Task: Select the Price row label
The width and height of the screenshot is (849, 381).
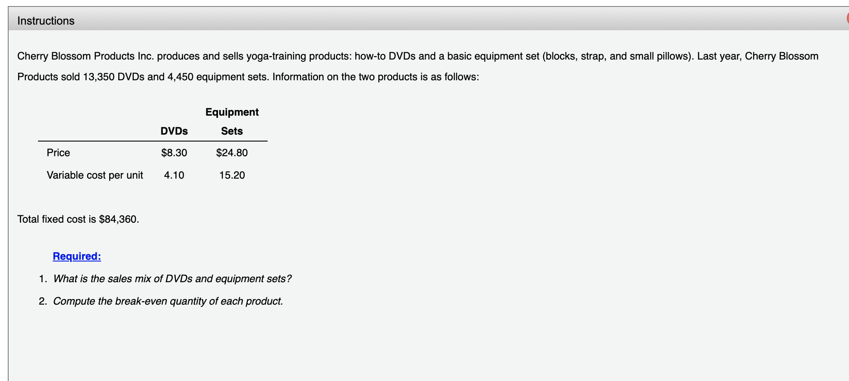Action: click(x=58, y=152)
